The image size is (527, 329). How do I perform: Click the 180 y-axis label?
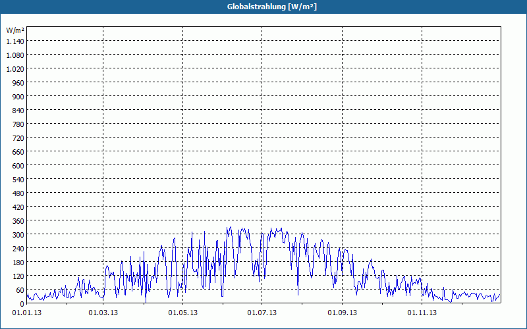(x=18, y=262)
